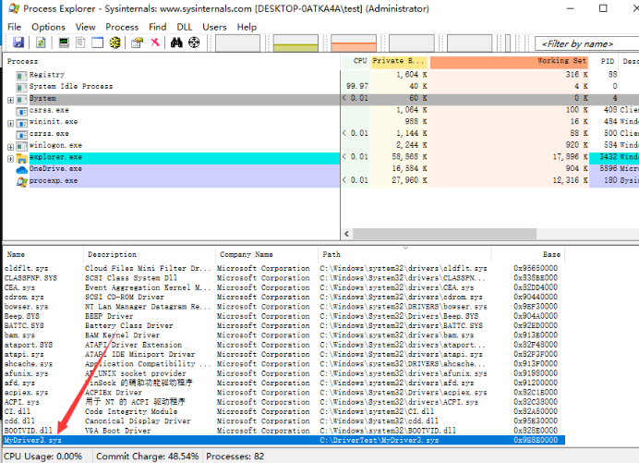
Task: Click the OneDrive cloud icon
Action: 21,169
